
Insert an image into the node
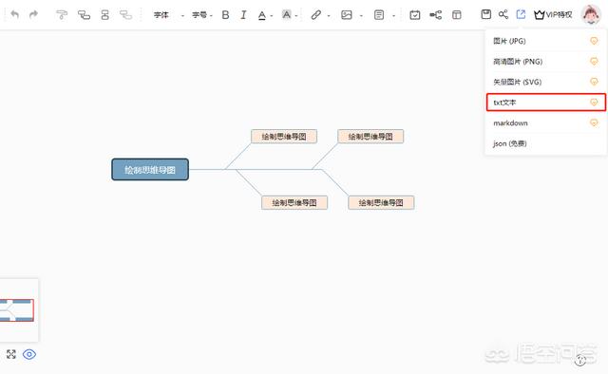(x=346, y=15)
